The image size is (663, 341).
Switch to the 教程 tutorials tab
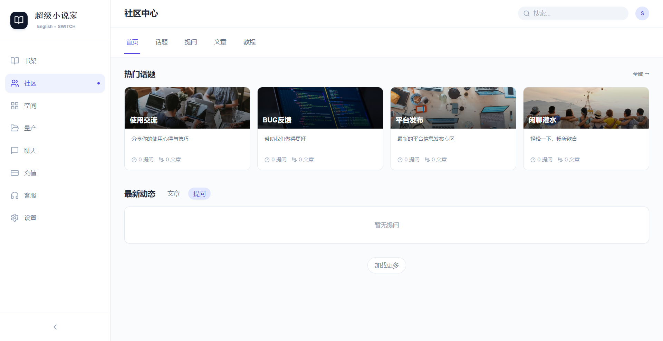[x=249, y=42]
